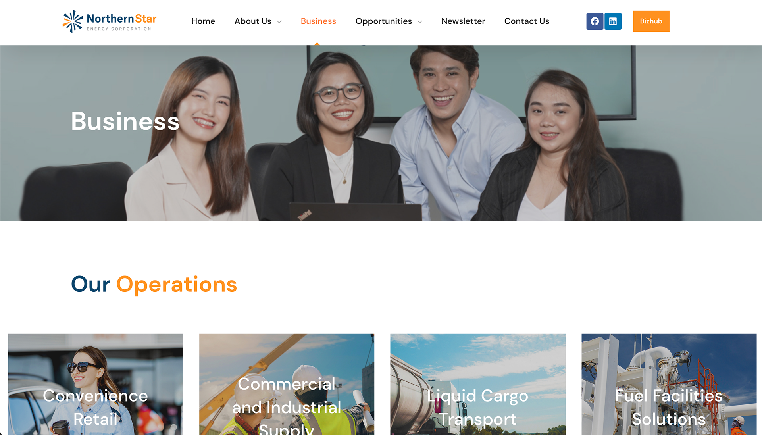The width and height of the screenshot is (762, 435).
Task: Open the Liquid Cargo Transport card
Action: coord(478,384)
